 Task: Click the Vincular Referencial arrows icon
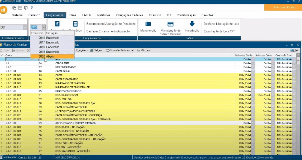[108, 50]
